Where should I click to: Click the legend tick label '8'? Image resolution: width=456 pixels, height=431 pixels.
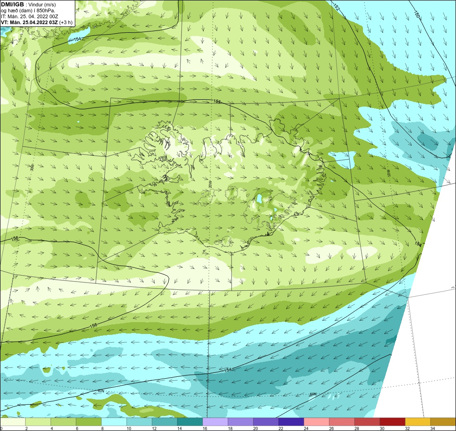pos(102,428)
